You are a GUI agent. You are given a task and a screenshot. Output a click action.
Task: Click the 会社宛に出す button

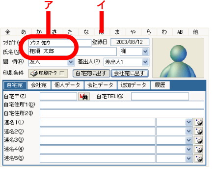click(x=130, y=74)
